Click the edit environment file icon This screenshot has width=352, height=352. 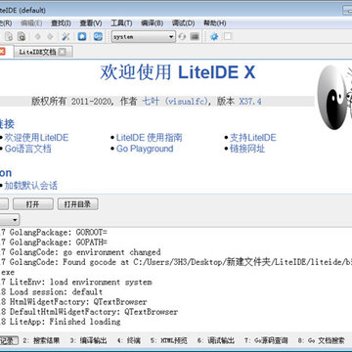195,36
